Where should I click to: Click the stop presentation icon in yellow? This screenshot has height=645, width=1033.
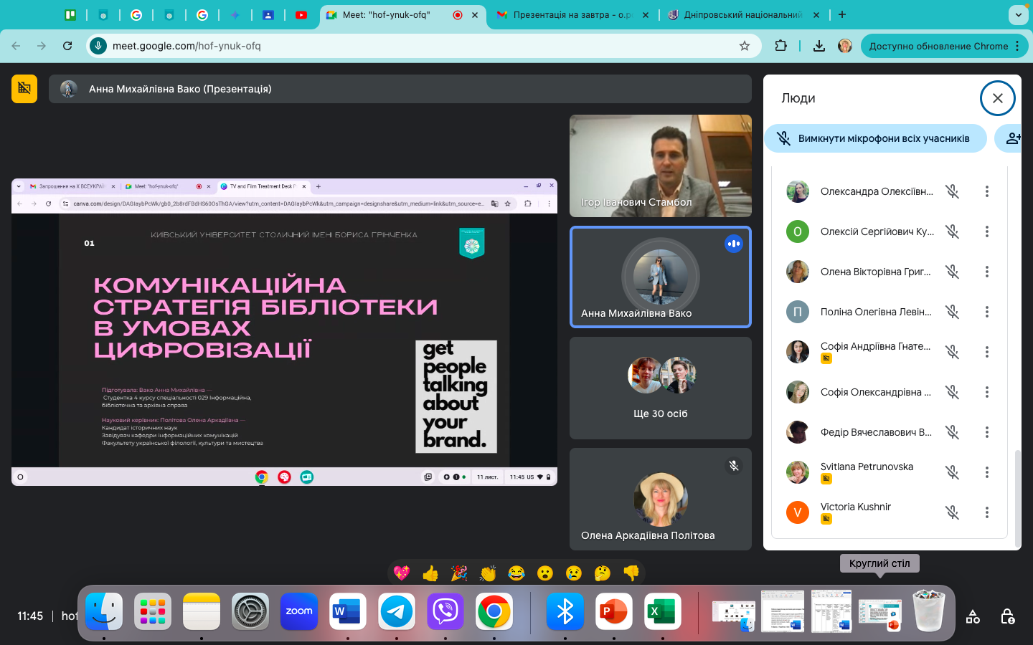pos(24,89)
